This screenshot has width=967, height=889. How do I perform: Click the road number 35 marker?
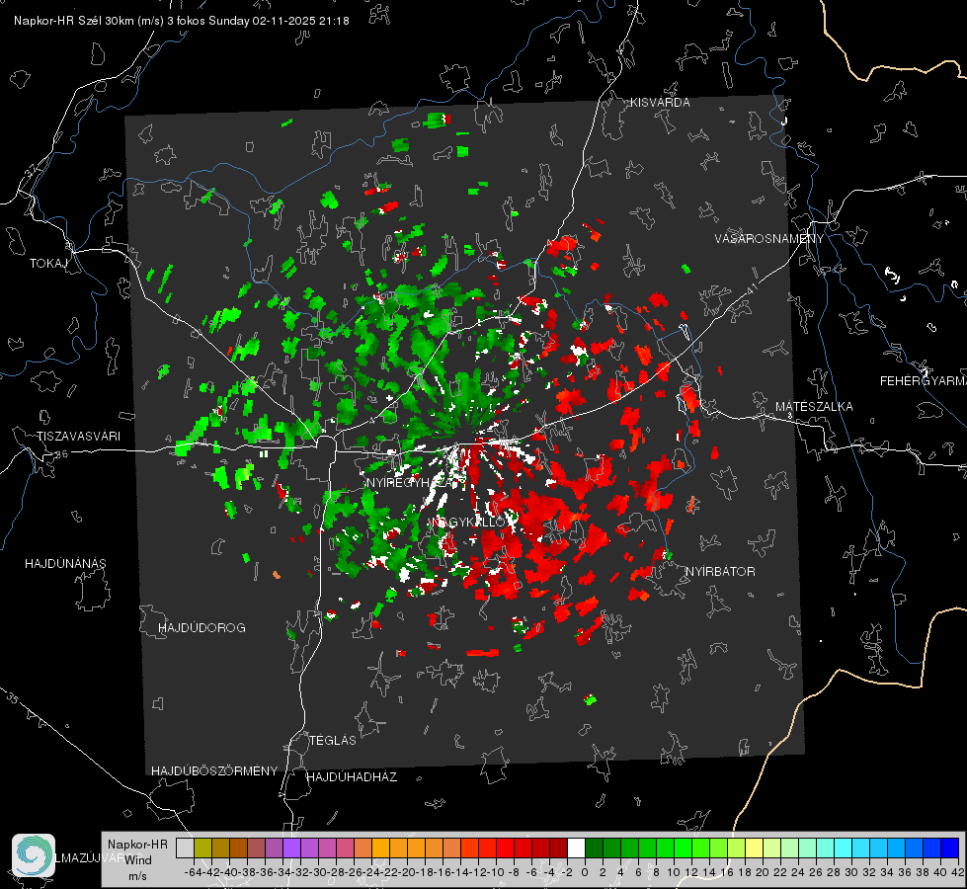[14, 698]
